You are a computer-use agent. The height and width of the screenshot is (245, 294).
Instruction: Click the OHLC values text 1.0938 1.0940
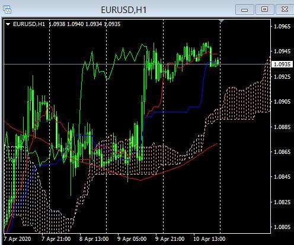tap(66, 24)
